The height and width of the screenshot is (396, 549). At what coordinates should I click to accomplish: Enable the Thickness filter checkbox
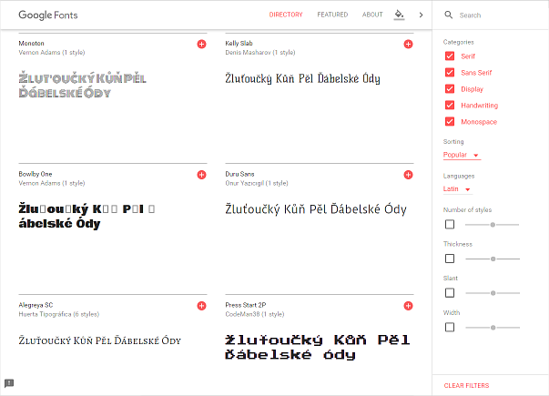[x=450, y=259]
